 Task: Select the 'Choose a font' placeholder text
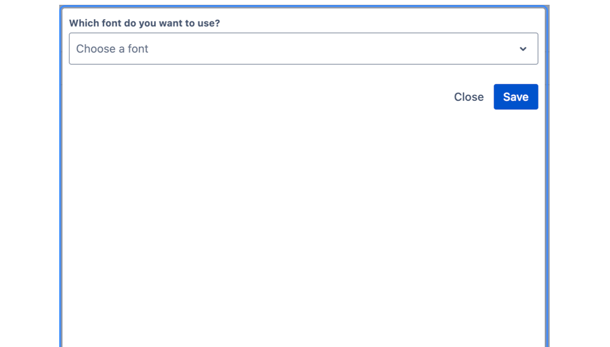click(112, 49)
